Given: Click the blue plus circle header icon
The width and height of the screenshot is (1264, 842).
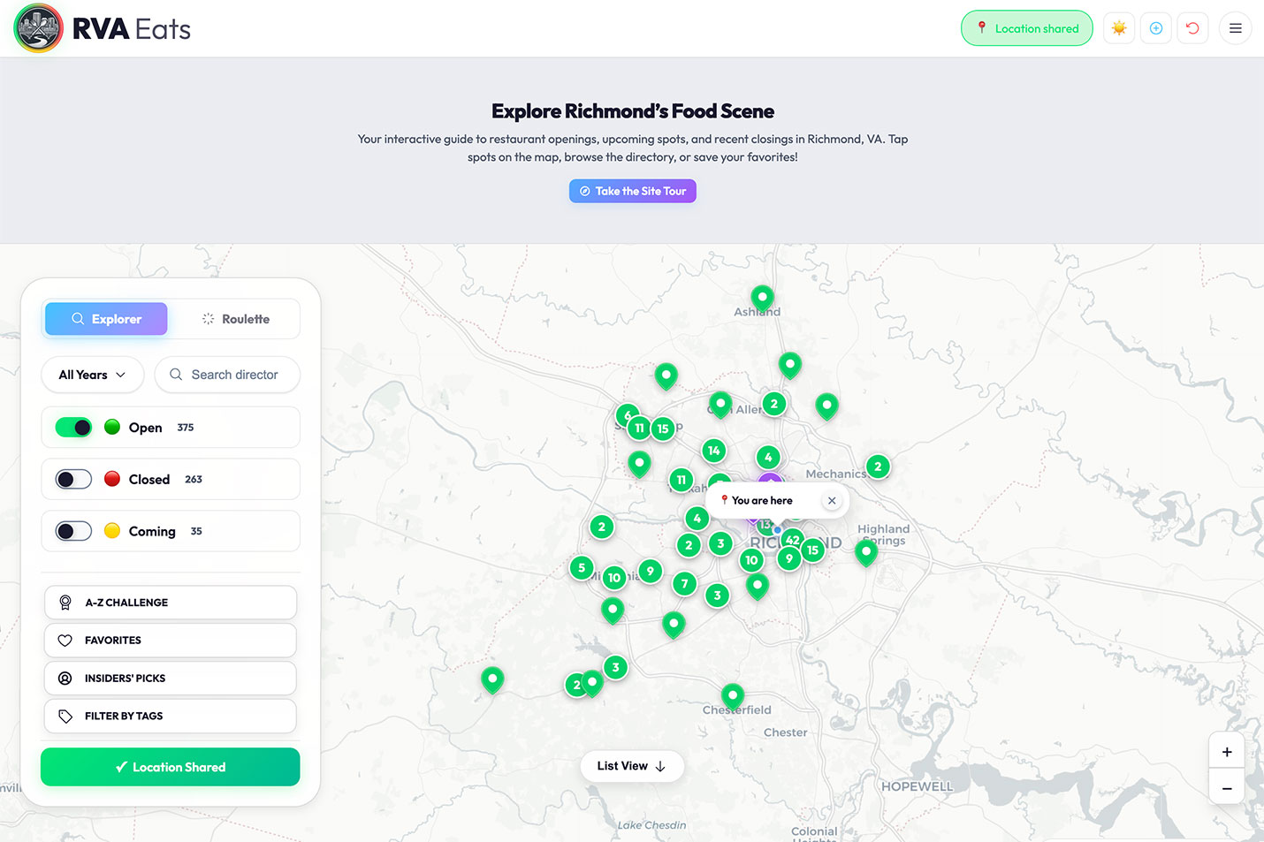Looking at the screenshot, I should coord(1155,28).
